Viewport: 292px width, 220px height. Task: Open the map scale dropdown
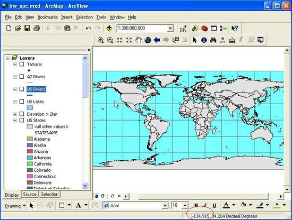[x=170, y=29]
